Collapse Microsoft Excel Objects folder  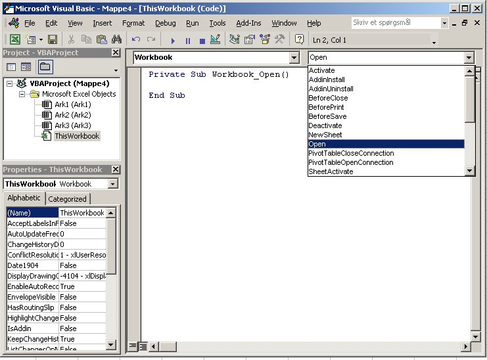[22, 94]
